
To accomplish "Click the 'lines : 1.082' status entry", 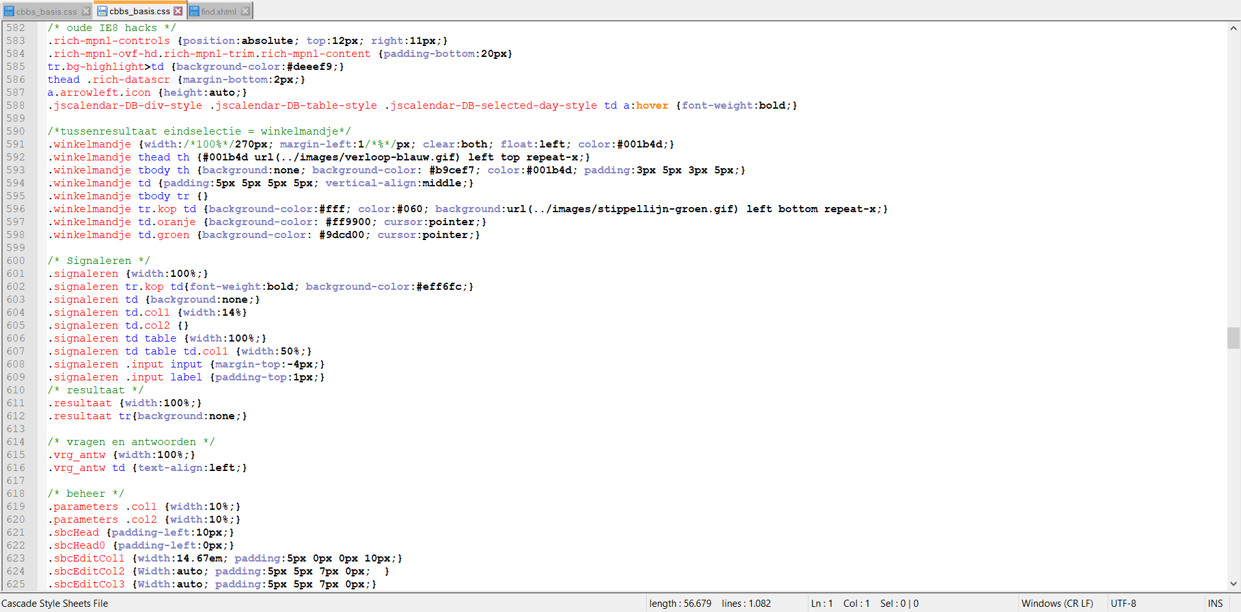I will click(746, 604).
